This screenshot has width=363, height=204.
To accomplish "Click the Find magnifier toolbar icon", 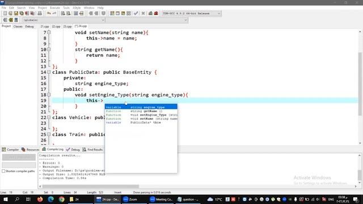I will tap(63, 14).
